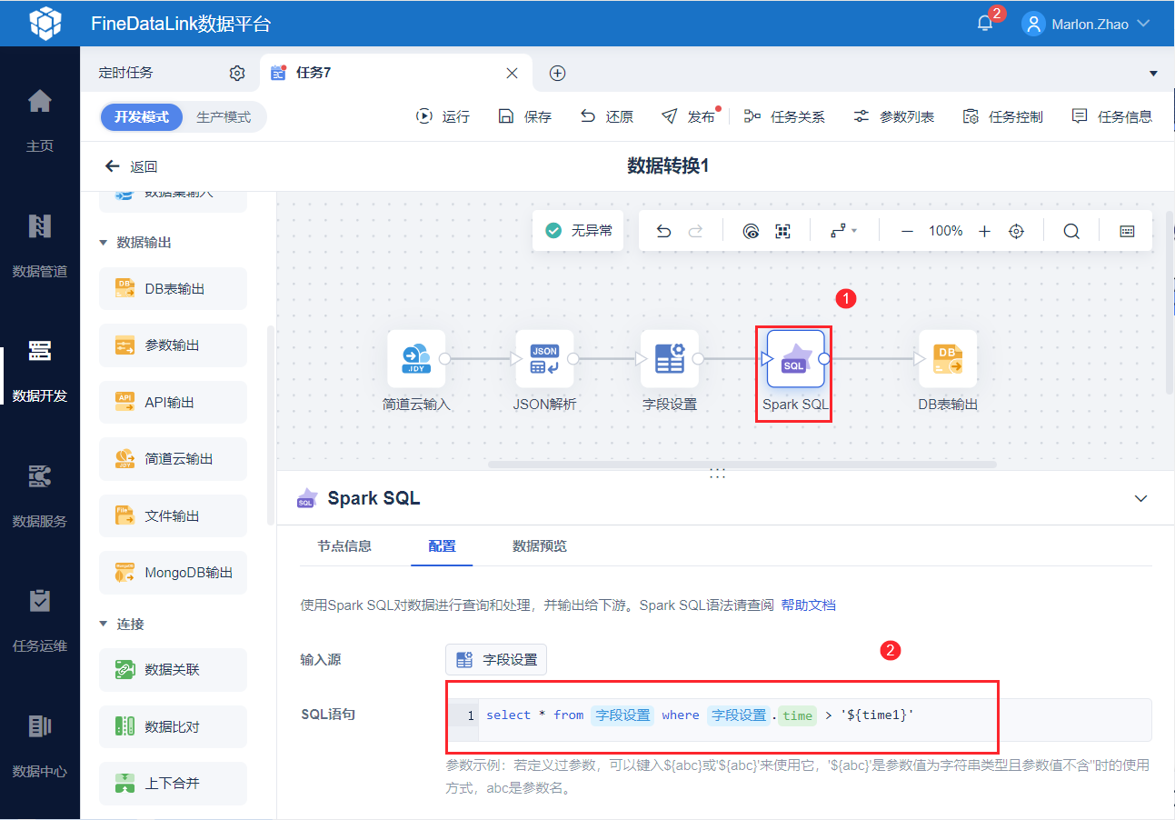Select 数据比对 operator
The width and height of the screenshot is (1175, 820).
[173, 726]
